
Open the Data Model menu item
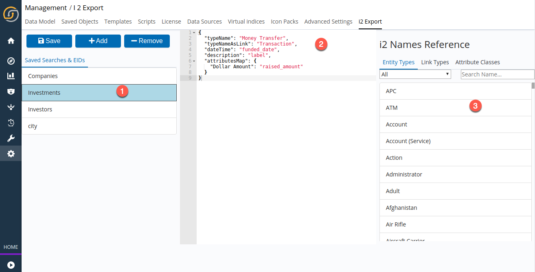39,22
